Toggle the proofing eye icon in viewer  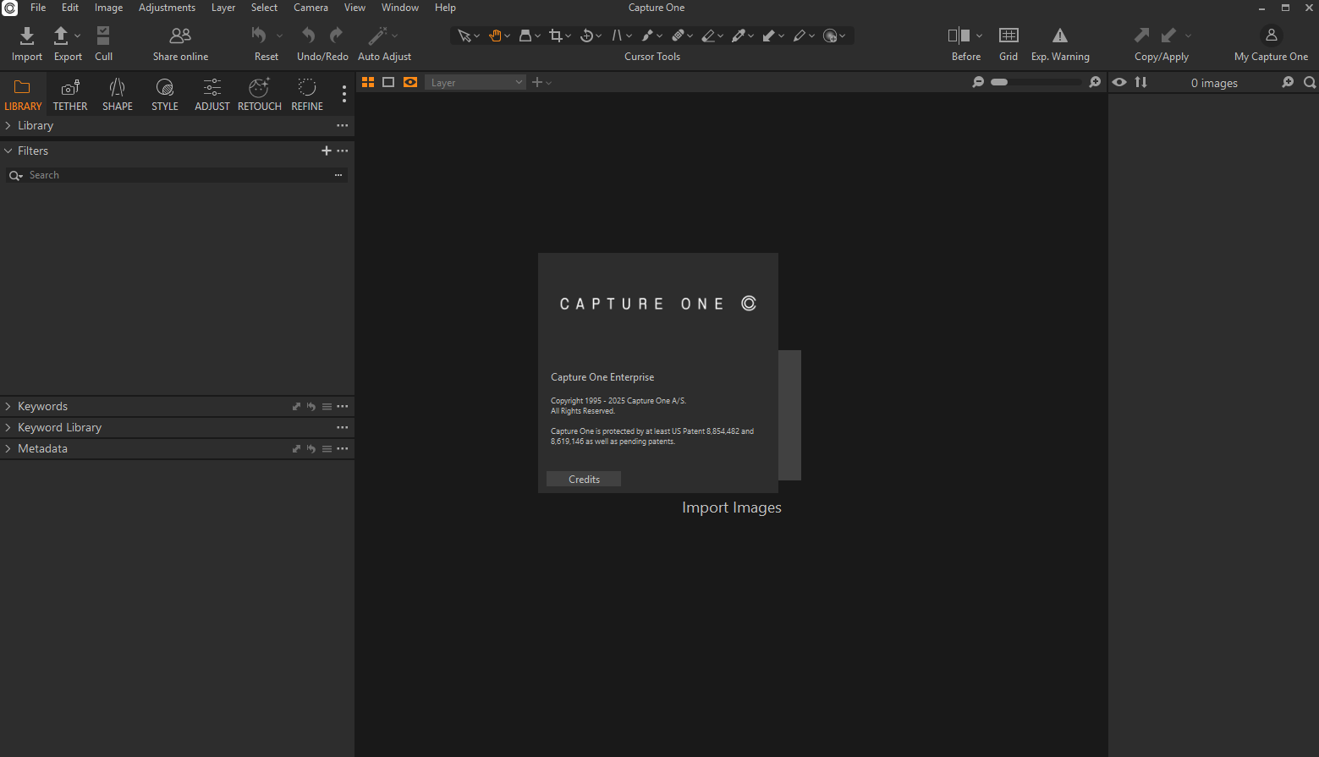[410, 82]
